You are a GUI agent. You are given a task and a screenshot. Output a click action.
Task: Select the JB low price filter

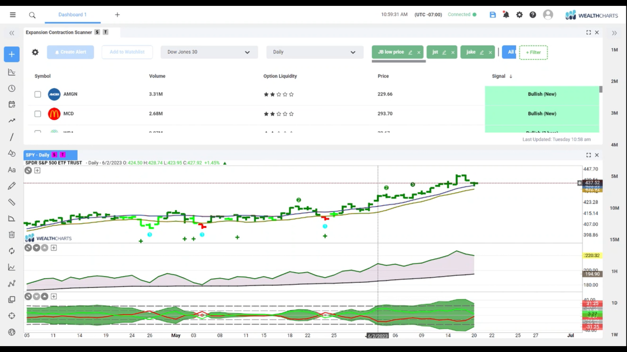391,52
